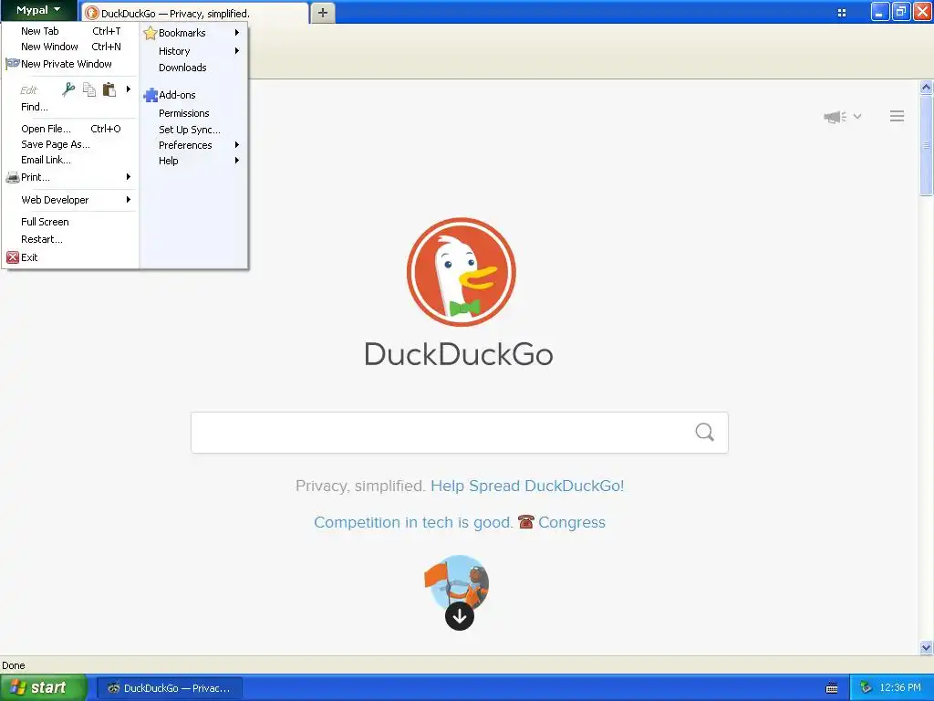Click the tab groups grid icon
The image size is (934, 701).
pyautogui.click(x=842, y=13)
